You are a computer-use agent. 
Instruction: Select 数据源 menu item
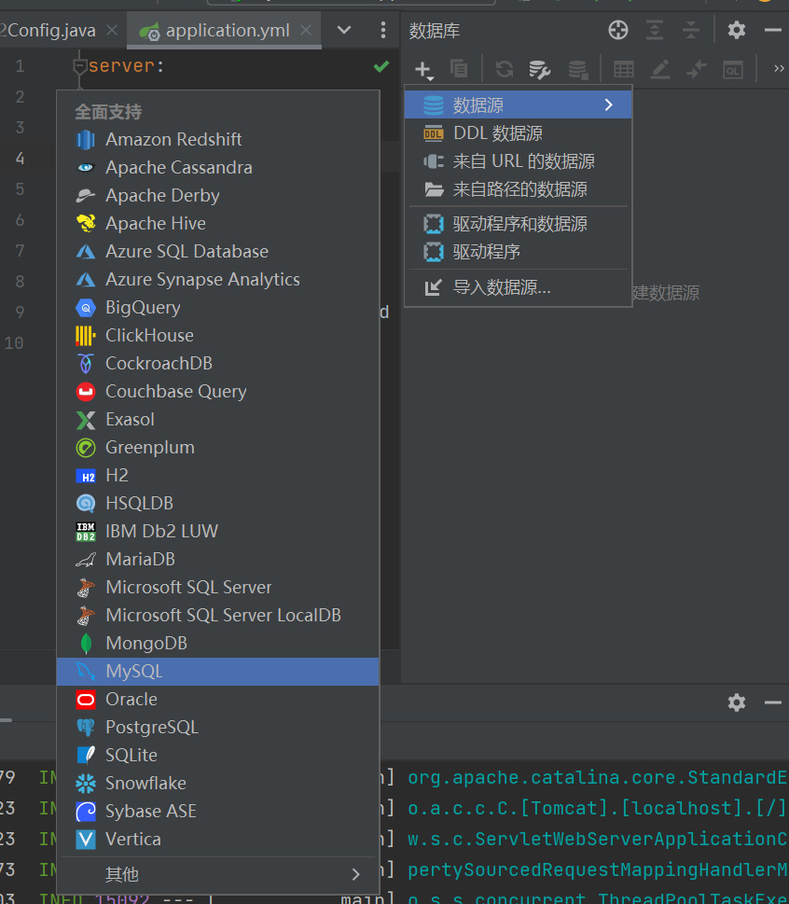point(519,104)
